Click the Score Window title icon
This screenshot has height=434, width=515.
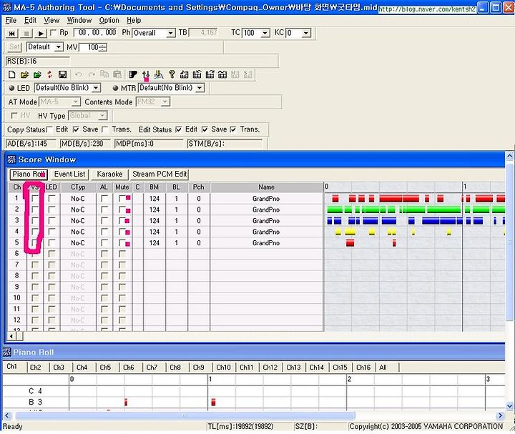coord(11,159)
